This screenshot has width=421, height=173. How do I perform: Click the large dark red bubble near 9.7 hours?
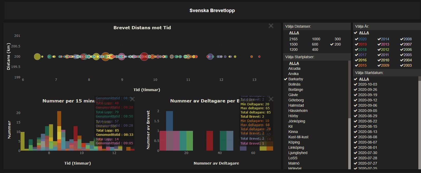point(144,56)
